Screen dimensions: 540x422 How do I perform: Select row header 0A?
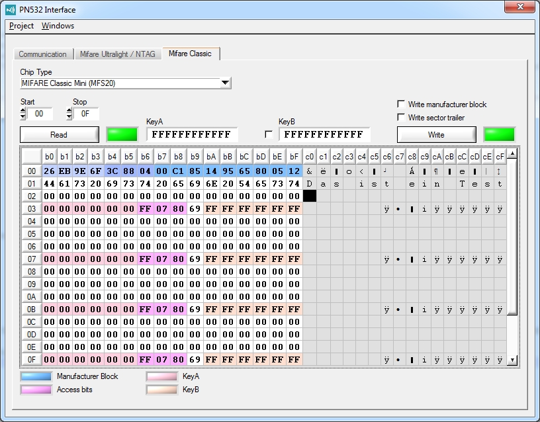click(x=32, y=297)
